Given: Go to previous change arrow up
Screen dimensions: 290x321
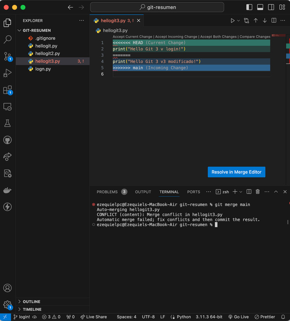Looking at the screenshot, I should click(x=255, y=20).
